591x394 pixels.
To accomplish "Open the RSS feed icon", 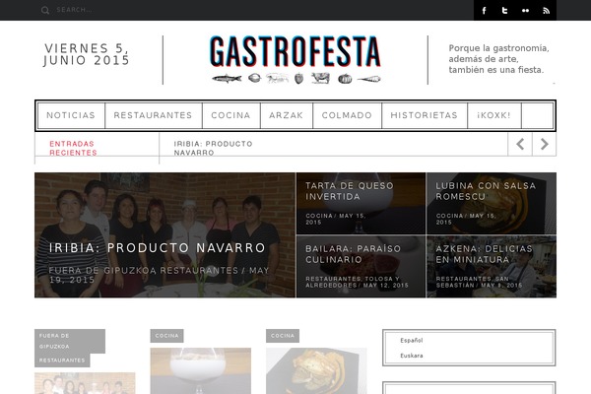I will 546,11.
